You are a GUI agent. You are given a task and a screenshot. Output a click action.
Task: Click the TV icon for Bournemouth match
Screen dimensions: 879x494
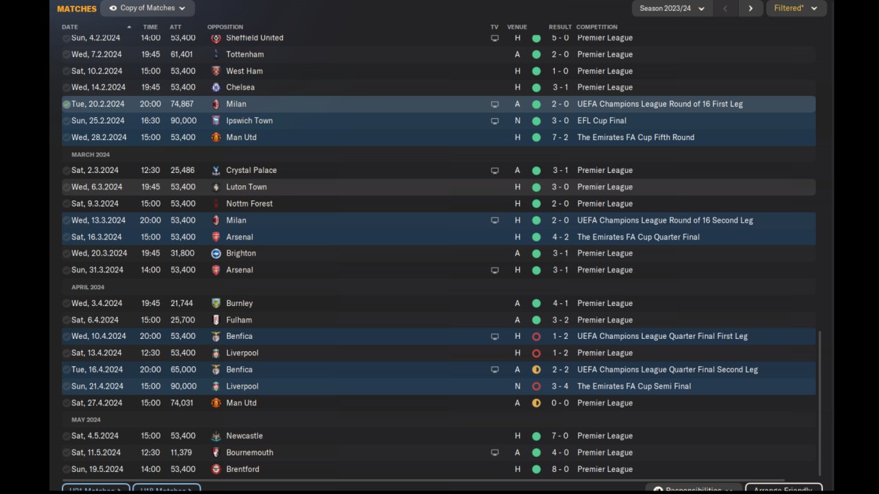pyautogui.click(x=494, y=453)
